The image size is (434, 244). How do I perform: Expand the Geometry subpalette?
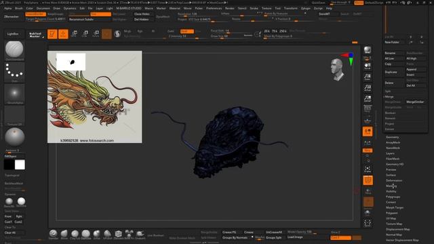click(x=392, y=137)
